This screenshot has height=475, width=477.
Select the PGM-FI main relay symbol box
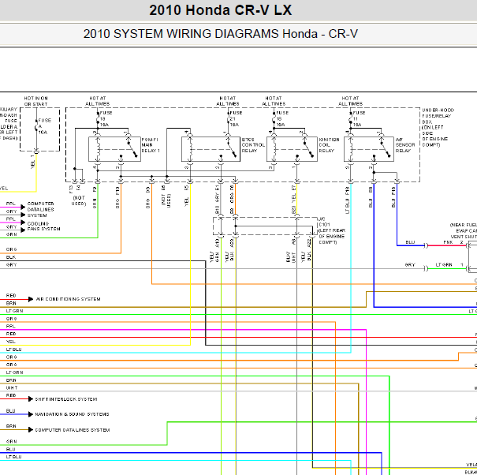(x=114, y=149)
